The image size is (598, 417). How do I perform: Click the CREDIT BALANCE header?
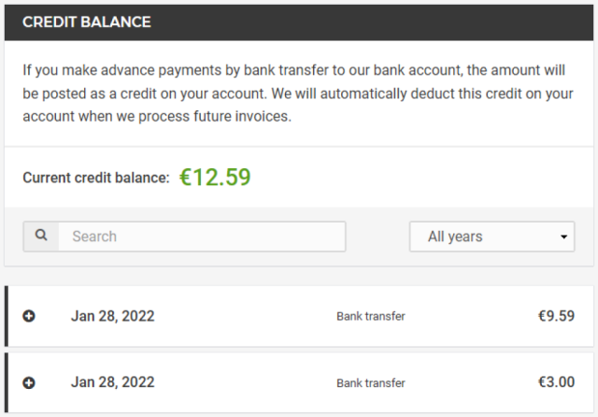point(87,22)
